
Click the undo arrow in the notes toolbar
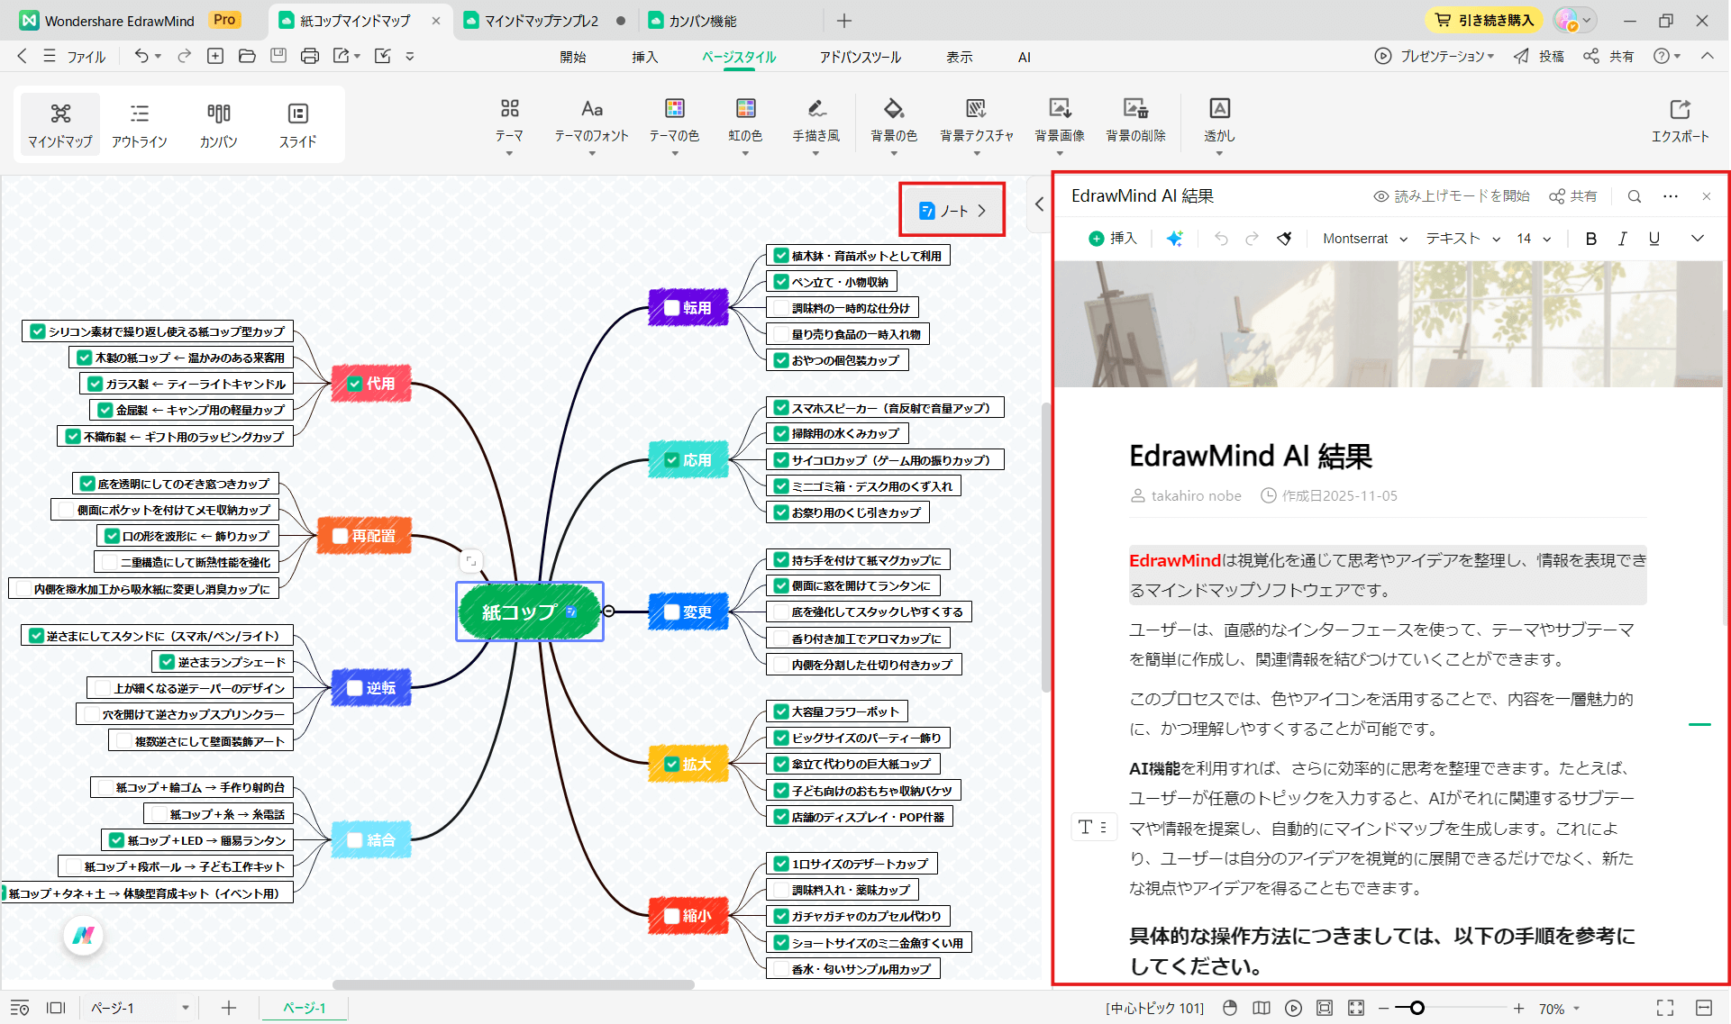[x=1221, y=239]
